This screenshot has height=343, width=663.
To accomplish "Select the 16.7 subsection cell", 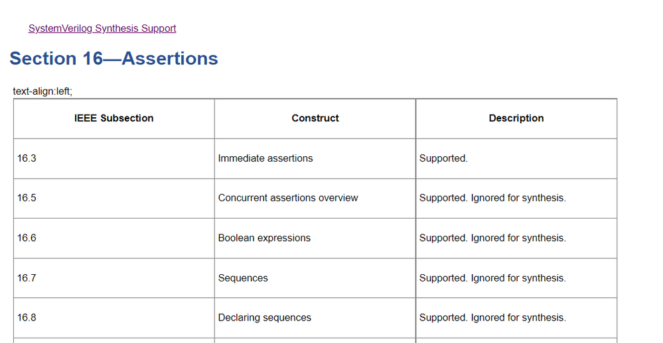I will tap(27, 278).
